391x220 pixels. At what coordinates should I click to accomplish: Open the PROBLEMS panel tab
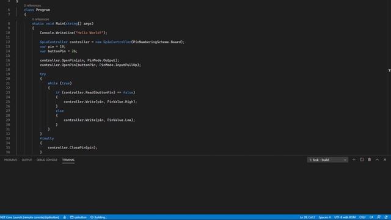point(10,160)
